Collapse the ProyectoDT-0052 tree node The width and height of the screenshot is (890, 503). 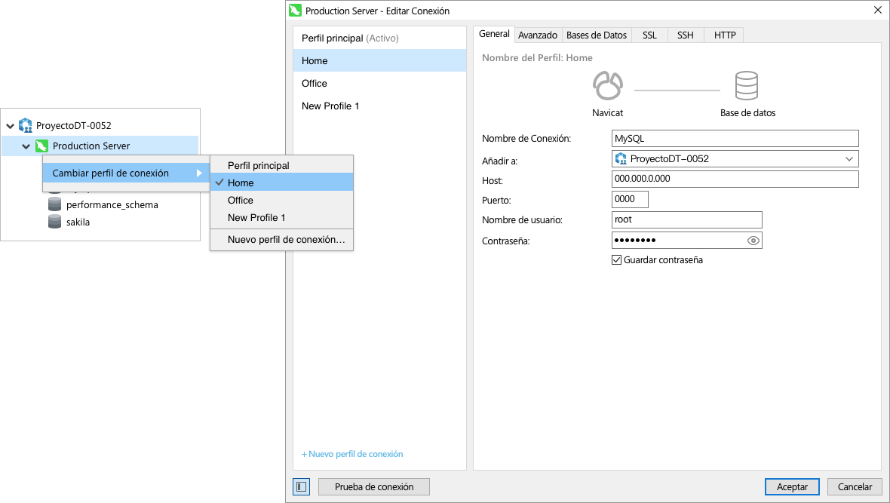11,126
